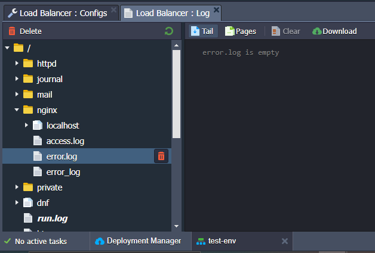This screenshot has height=253, width=375.
Task: Close the Load Balancer : Log tab
Action: click(216, 10)
